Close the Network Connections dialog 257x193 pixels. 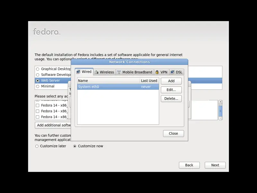tap(173, 133)
